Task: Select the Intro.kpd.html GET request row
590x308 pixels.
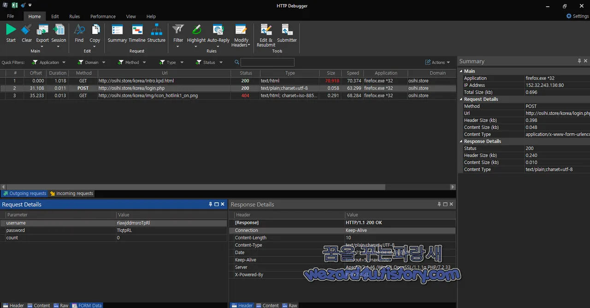Action: coord(228,81)
